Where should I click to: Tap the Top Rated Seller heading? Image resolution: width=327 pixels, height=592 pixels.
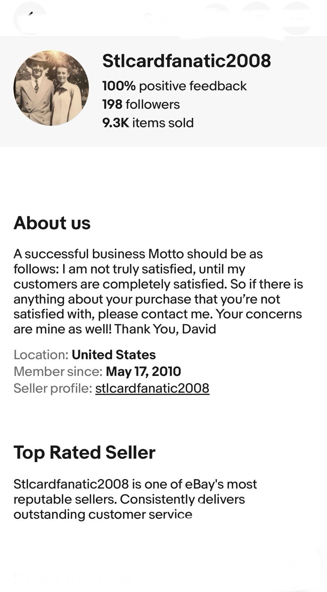pyautogui.click(x=84, y=453)
